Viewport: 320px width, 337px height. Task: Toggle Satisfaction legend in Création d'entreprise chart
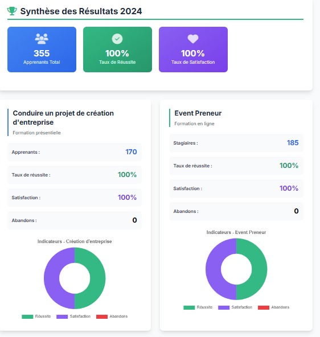click(x=73, y=317)
